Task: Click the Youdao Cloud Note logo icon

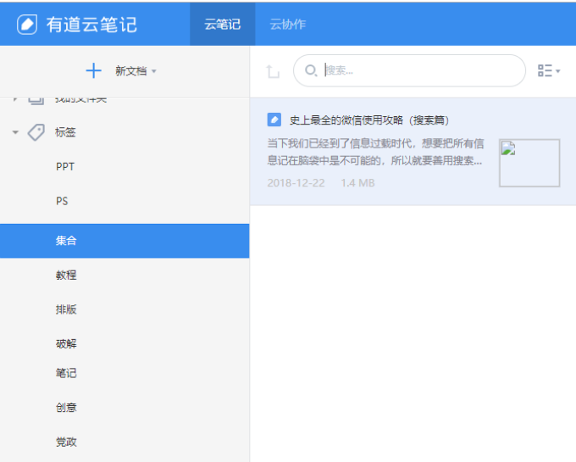Action: [27, 25]
